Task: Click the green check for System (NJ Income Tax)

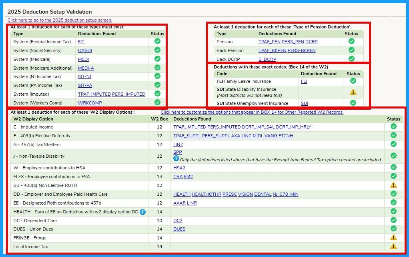Action: click(x=157, y=76)
